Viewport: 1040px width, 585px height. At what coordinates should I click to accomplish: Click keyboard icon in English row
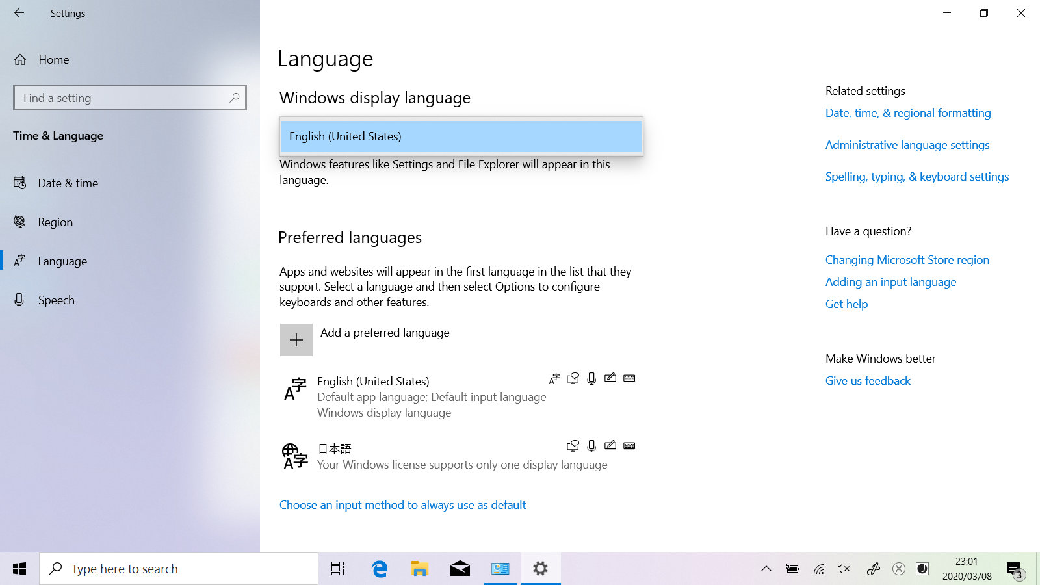(x=629, y=378)
